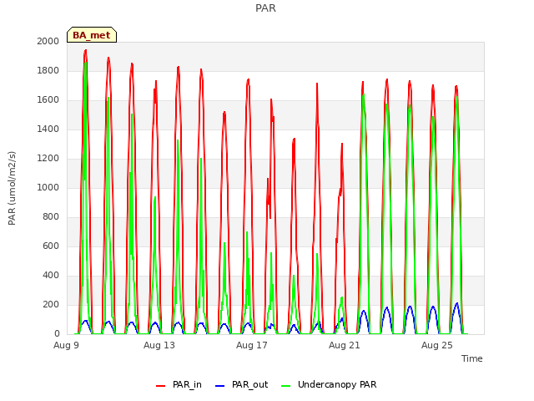Click the 2000 y-axis tick label
534x401 pixels.
pos(48,41)
